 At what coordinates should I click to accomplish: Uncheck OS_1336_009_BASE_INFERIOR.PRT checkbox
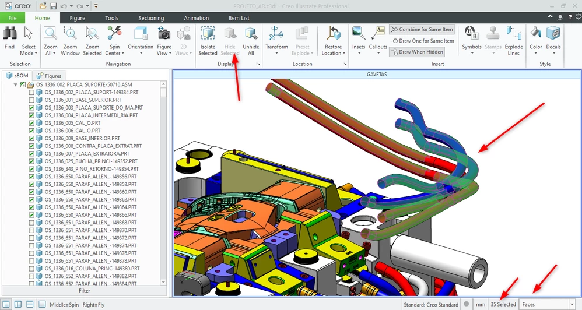click(x=31, y=138)
